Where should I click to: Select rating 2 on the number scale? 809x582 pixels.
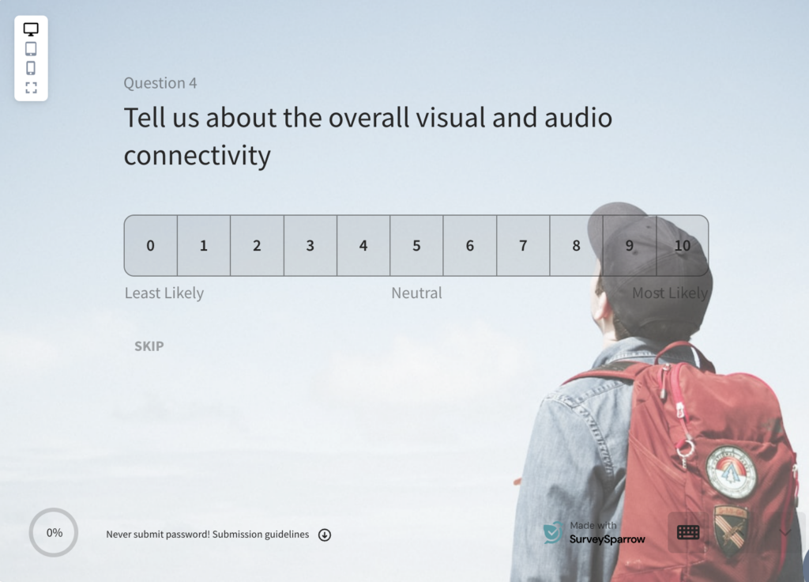tap(257, 246)
